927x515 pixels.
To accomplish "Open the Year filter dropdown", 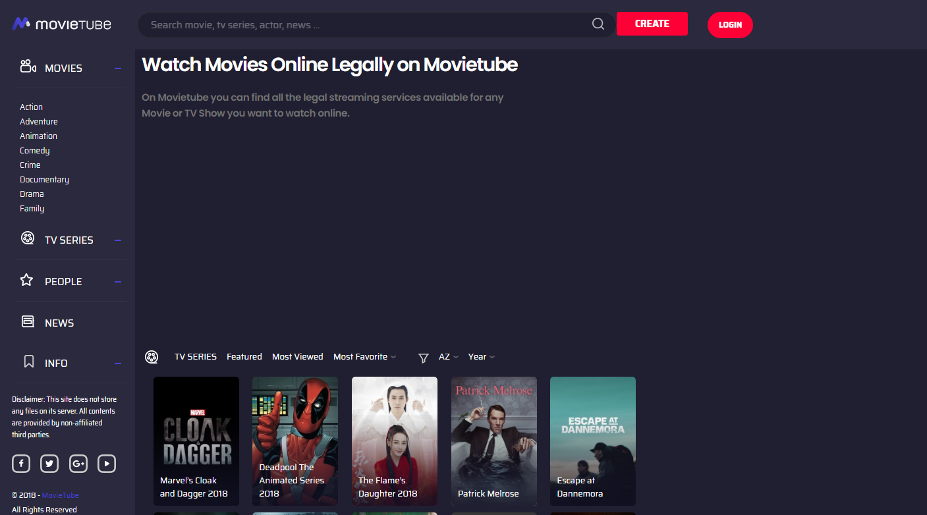I will [x=482, y=356].
